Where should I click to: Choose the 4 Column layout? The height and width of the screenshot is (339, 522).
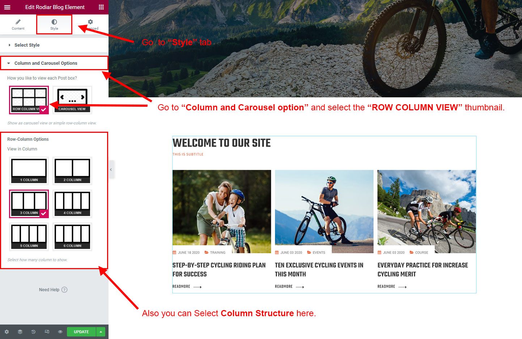click(x=72, y=204)
